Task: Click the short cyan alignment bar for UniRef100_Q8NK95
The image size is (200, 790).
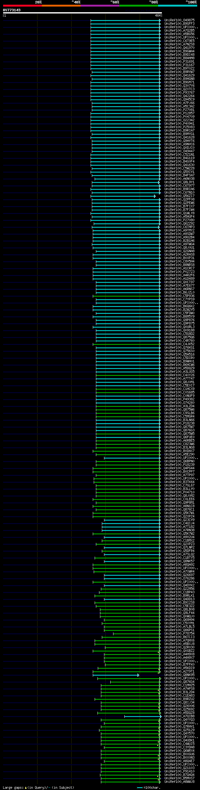Action: (116, 675)
